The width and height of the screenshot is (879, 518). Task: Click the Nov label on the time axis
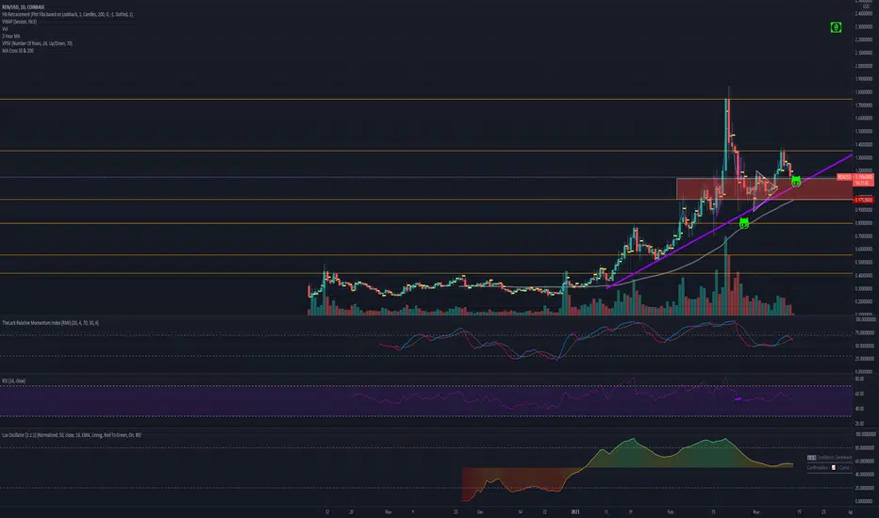pos(388,511)
